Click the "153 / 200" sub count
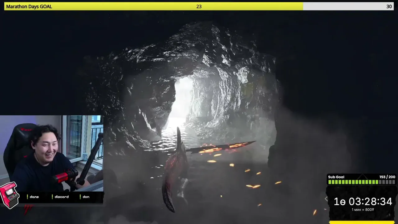Screen dimensions: 398x224 [387, 177]
